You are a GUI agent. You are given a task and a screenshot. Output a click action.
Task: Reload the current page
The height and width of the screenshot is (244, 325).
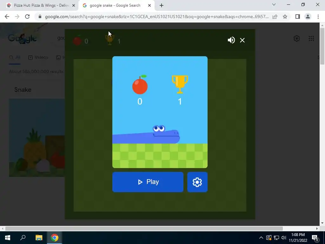point(27,17)
